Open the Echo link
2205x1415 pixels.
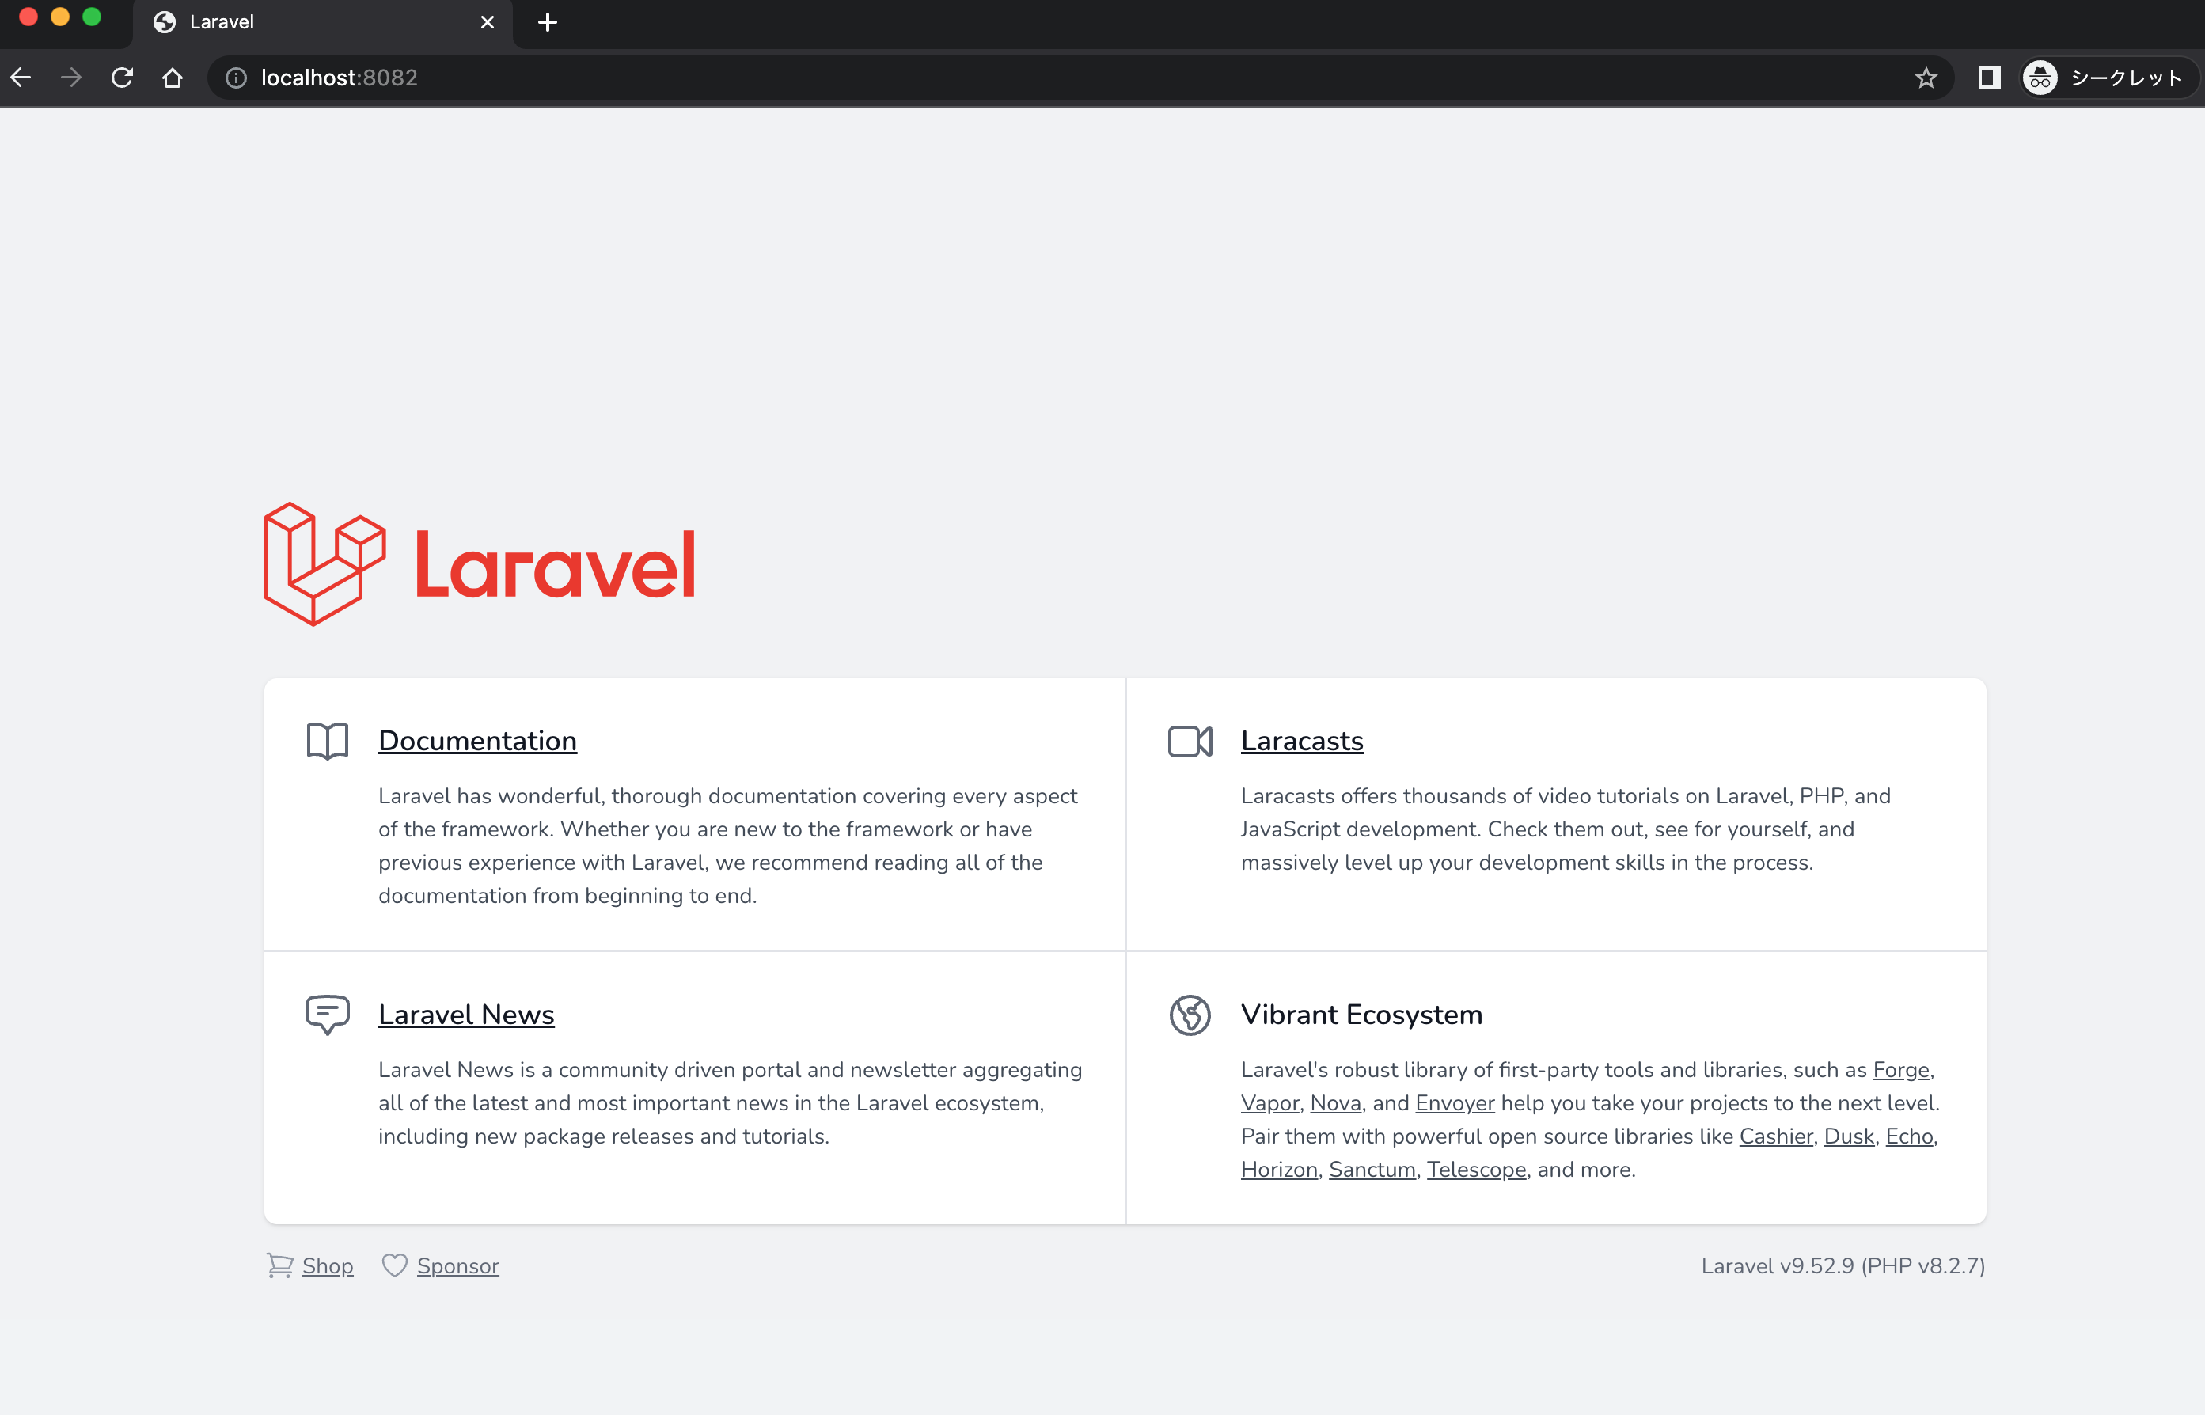coord(1910,1136)
